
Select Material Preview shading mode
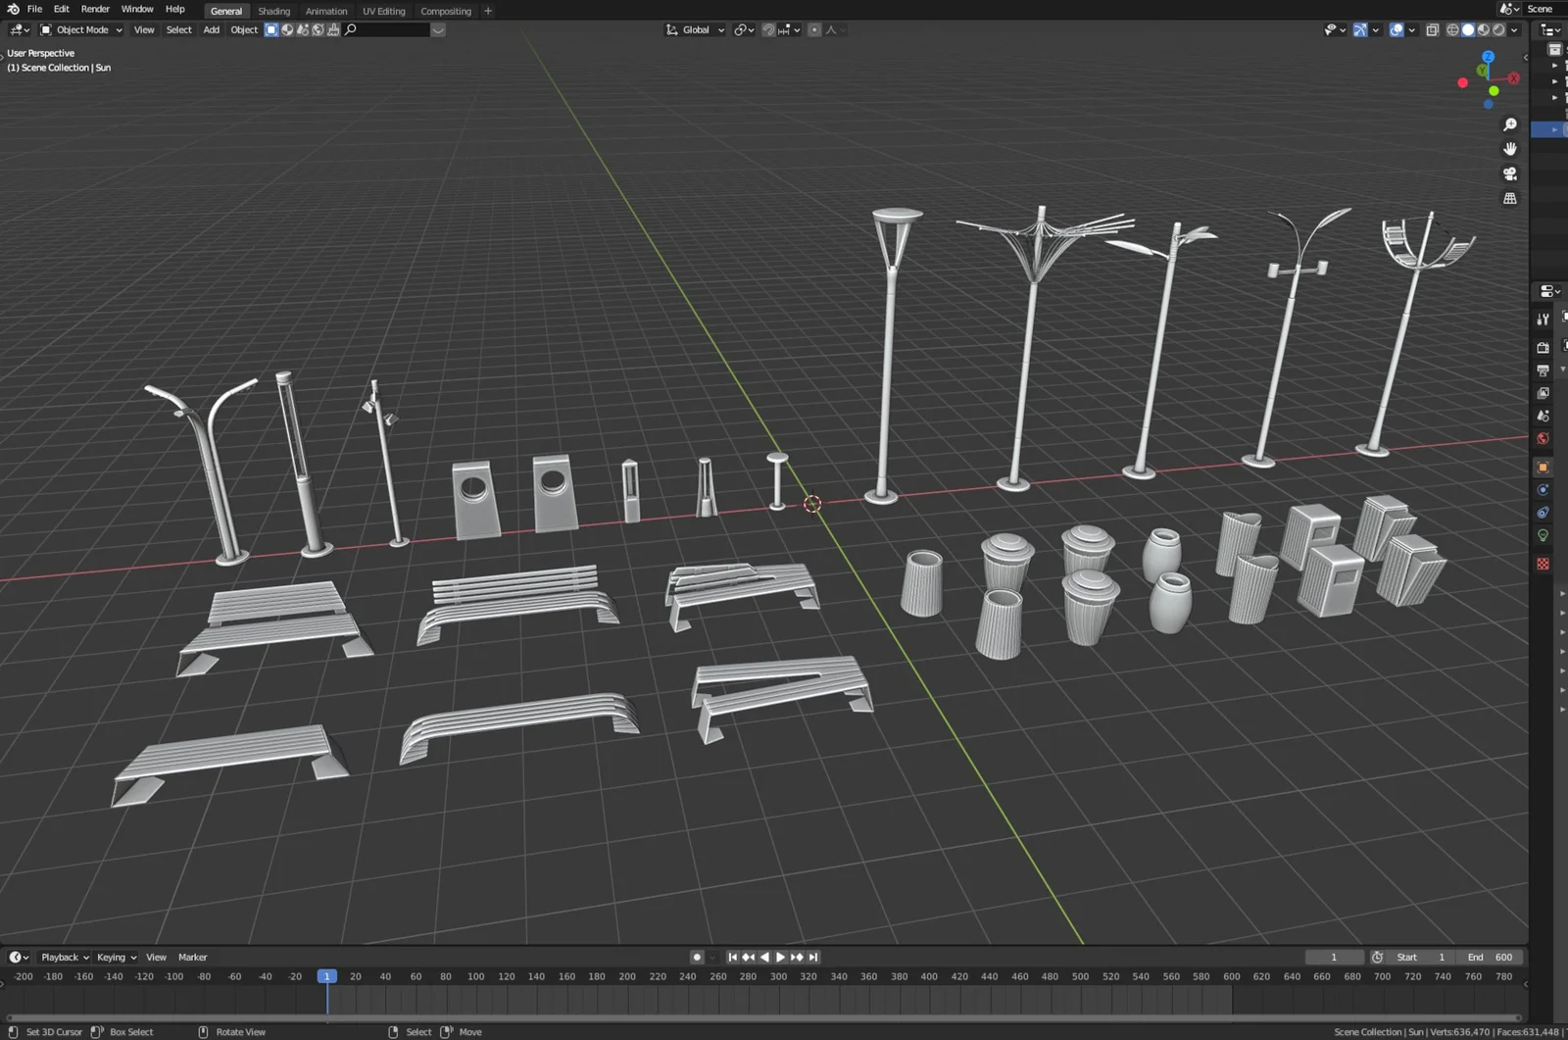(1483, 29)
